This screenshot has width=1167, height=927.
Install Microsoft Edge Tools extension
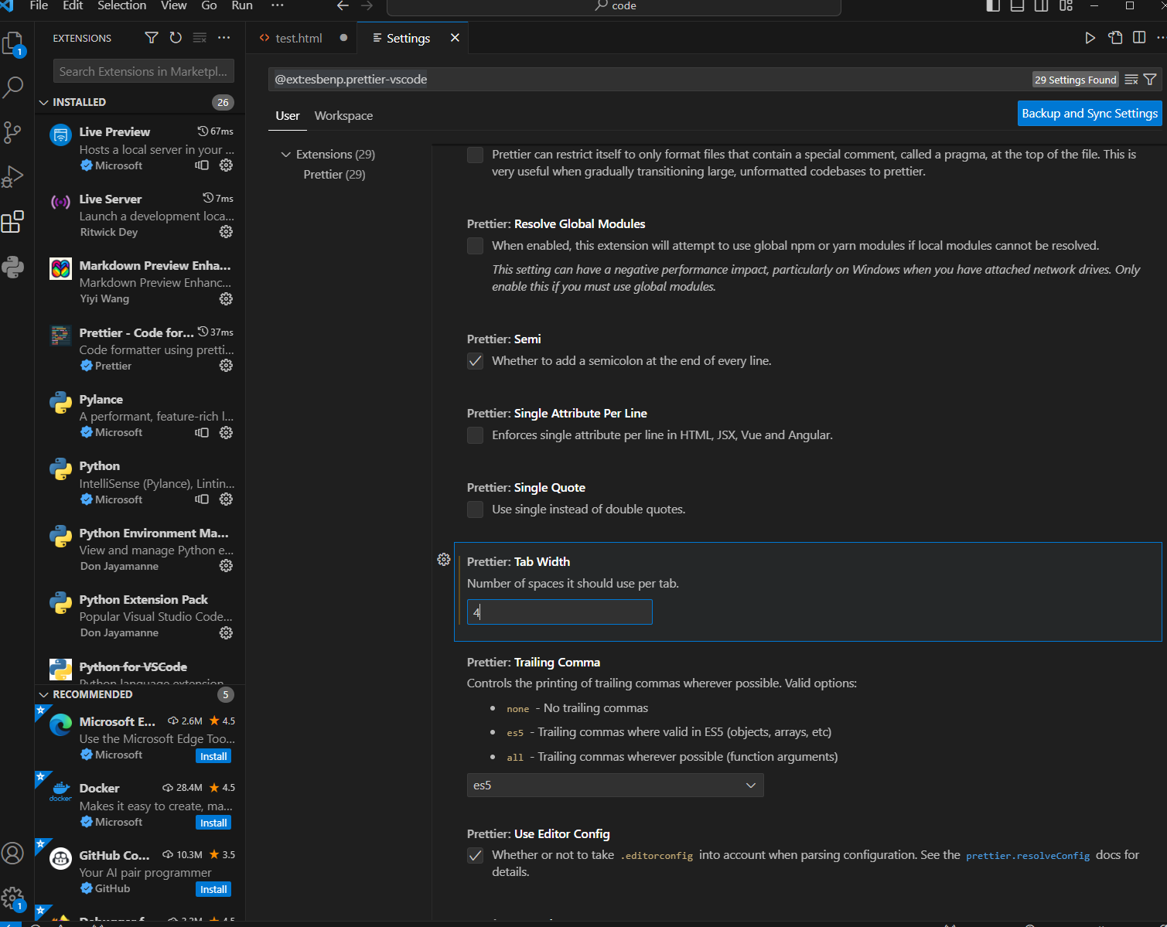213,756
